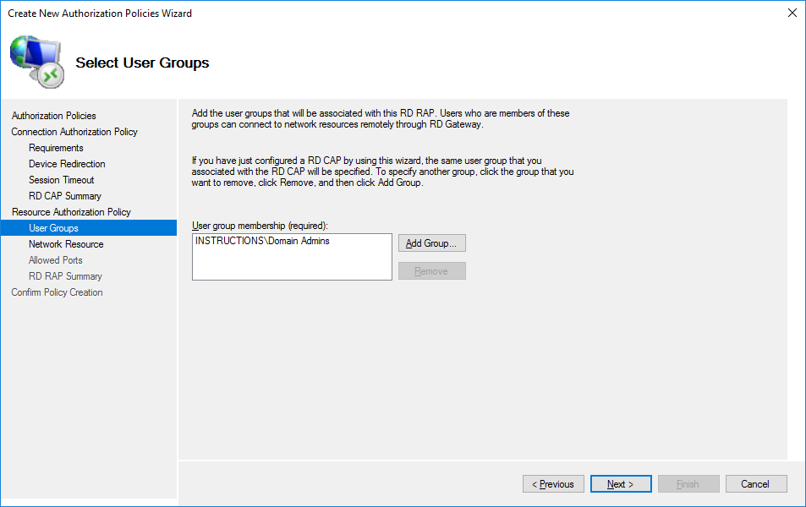806x507 pixels.
Task: Click Resource Authorization Policy in sidebar
Action: (71, 212)
